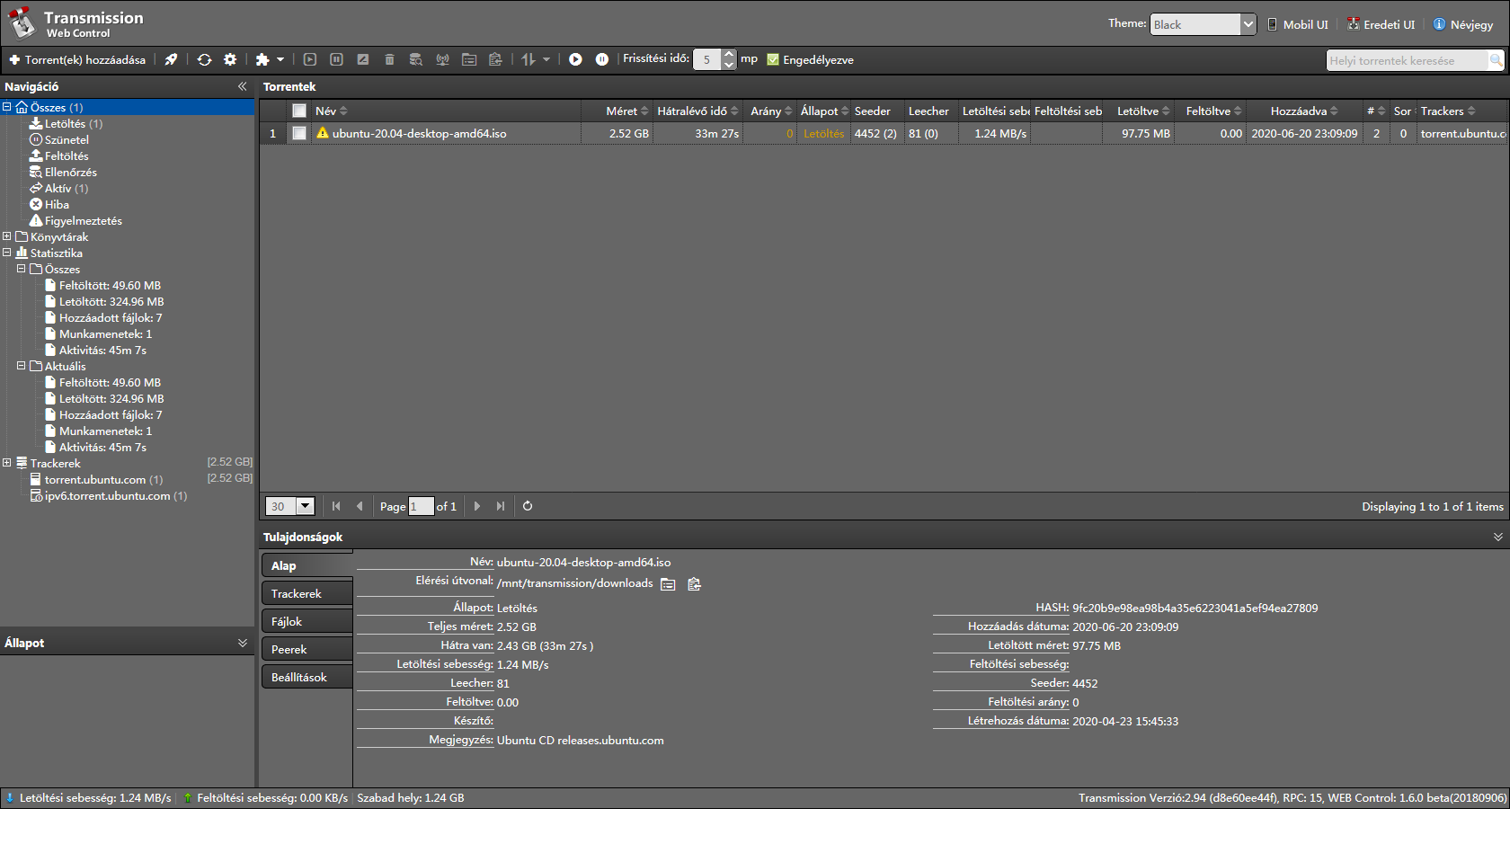
Task: Switch to Beállítások properties tab
Action: 306,678
